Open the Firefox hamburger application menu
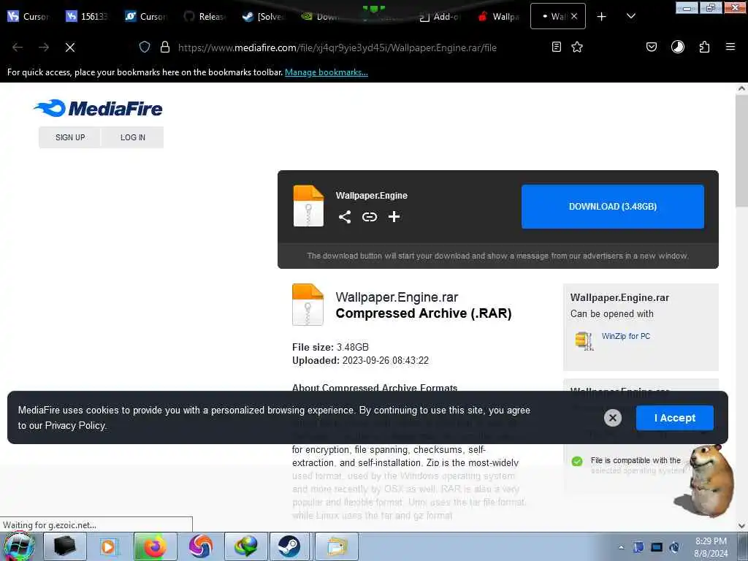 (730, 47)
